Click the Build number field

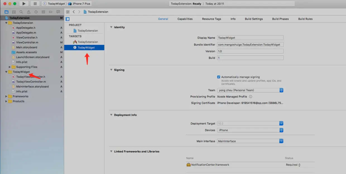point(250,58)
